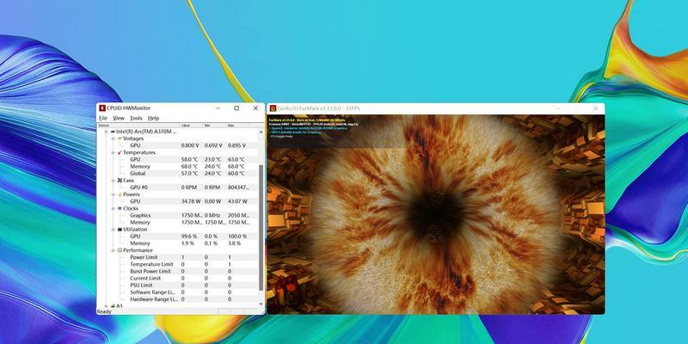Close the FurMark window
The height and width of the screenshot is (344, 688).
pyautogui.click(x=595, y=108)
